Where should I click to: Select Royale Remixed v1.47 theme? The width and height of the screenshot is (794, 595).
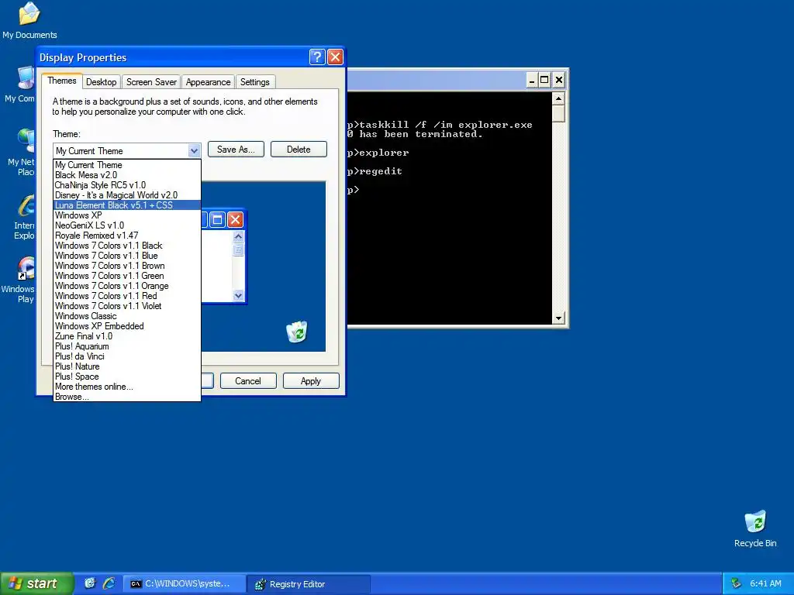[x=127, y=236]
